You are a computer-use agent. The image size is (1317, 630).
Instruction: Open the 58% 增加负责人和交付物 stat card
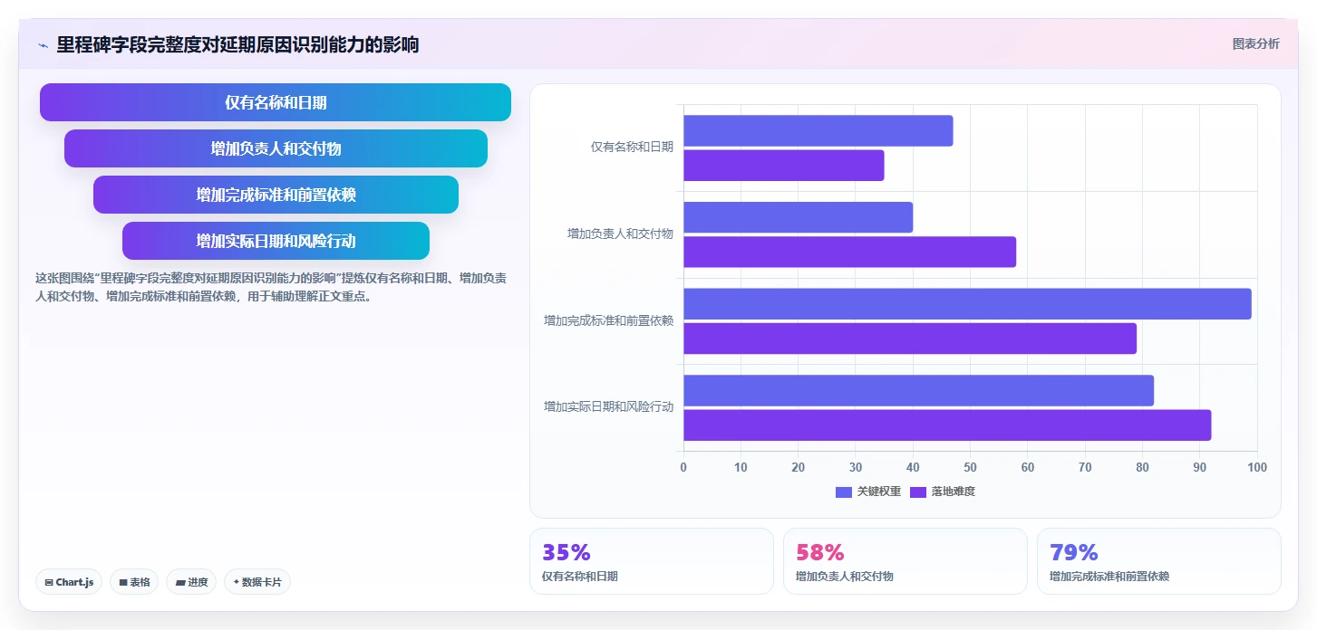point(905,561)
